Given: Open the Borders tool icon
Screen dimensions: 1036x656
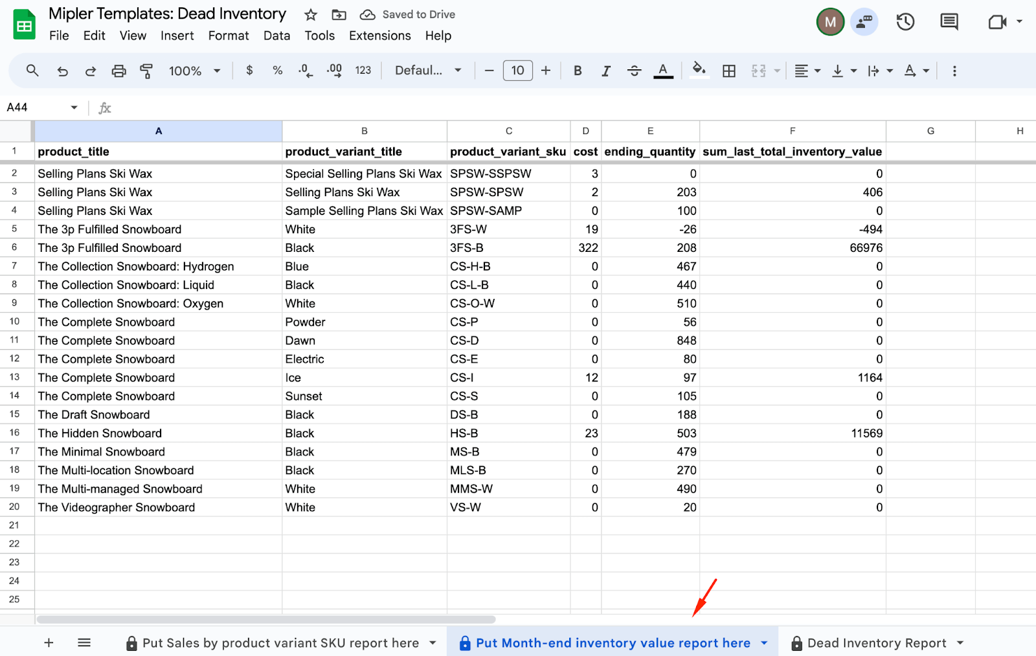Looking at the screenshot, I should pos(729,71).
